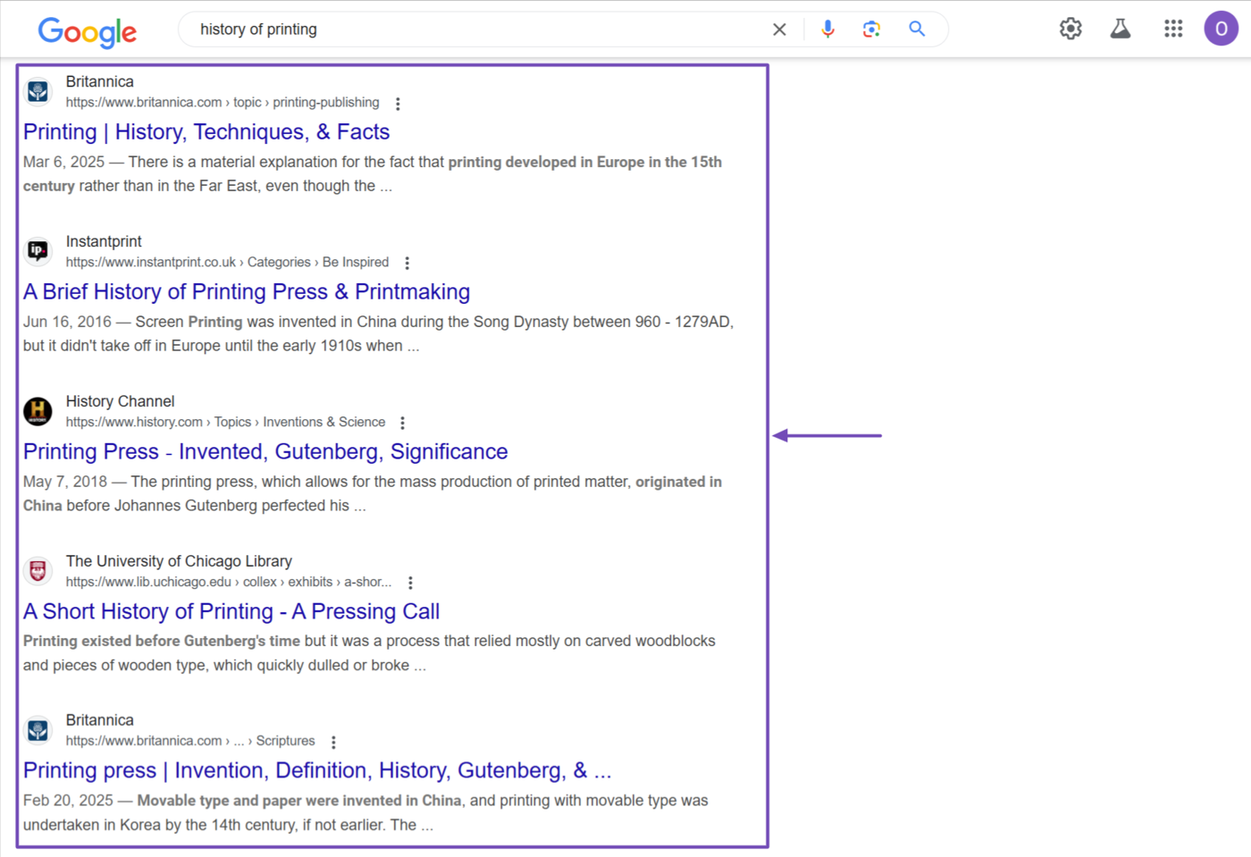The image size is (1251, 857).
Task: Open the Google apps grid
Action: [x=1173, y=29]
